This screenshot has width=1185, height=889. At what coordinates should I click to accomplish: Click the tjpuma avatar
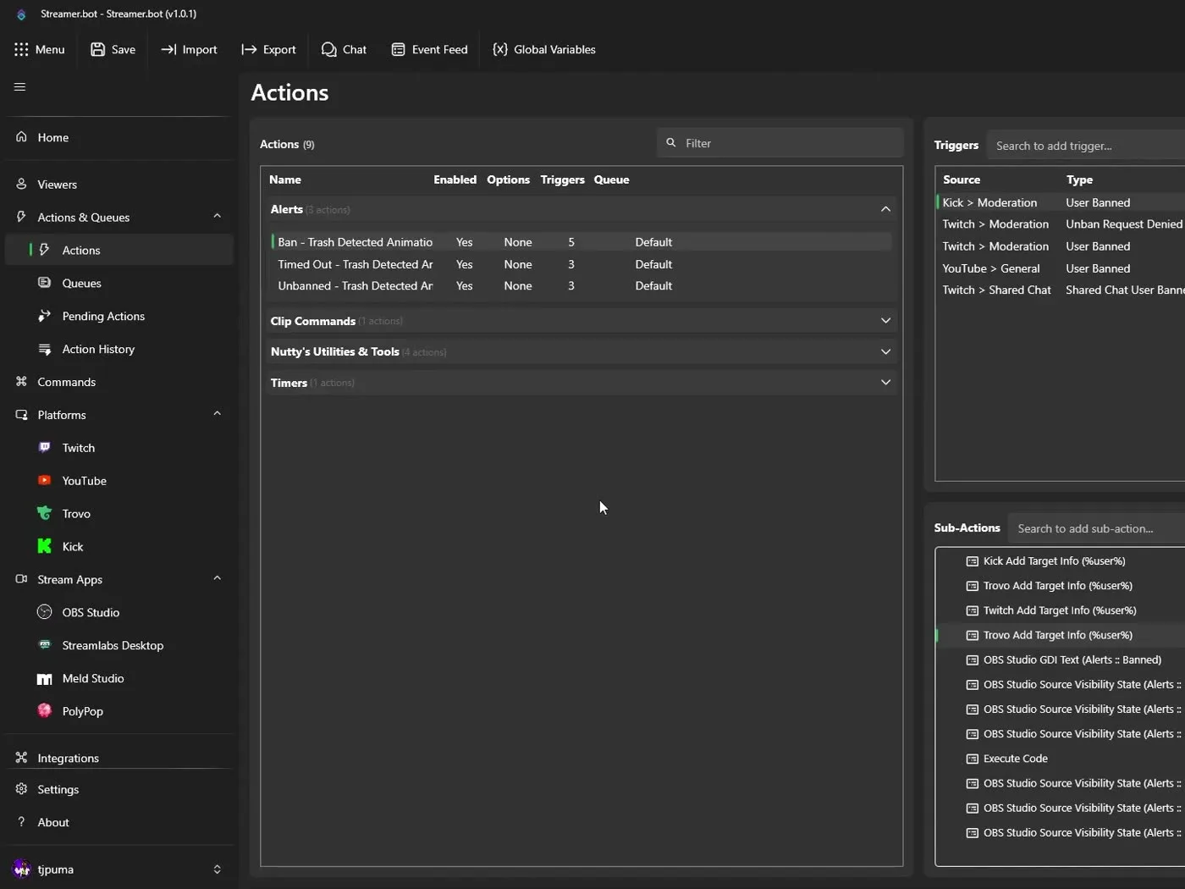(x=22, y=870)
